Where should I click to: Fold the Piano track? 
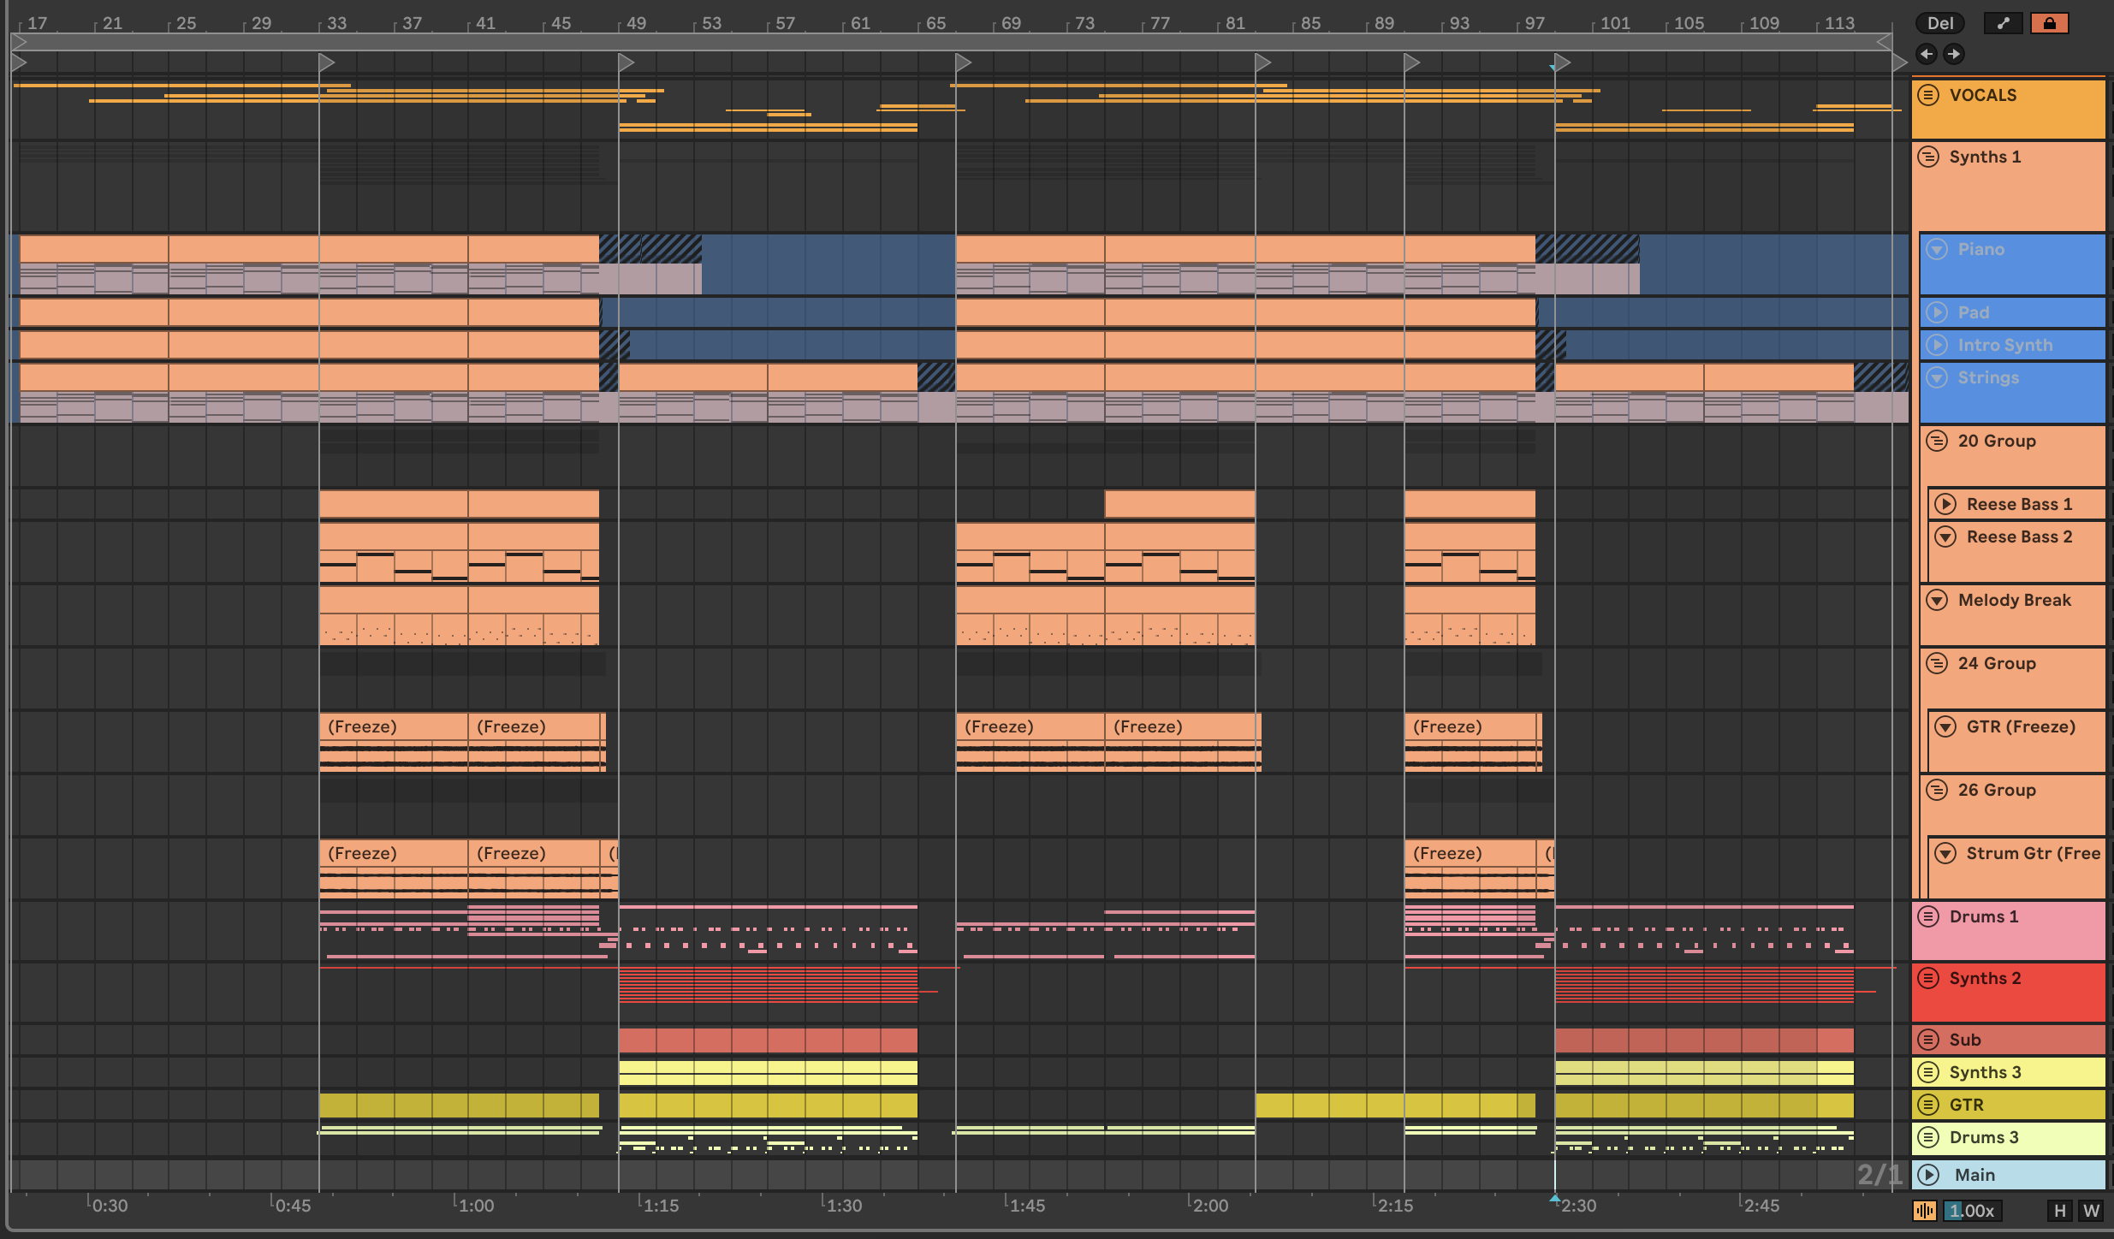pos(1937,249)
